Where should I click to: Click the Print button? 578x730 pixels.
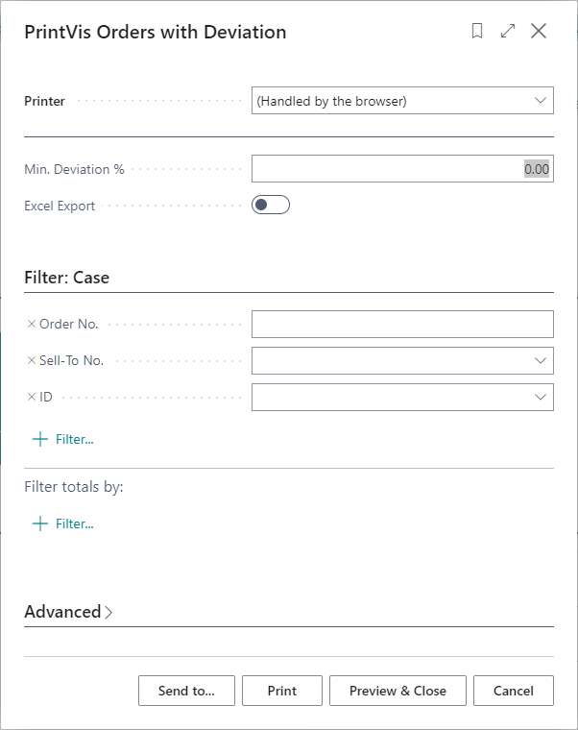[x=282, y=691]
